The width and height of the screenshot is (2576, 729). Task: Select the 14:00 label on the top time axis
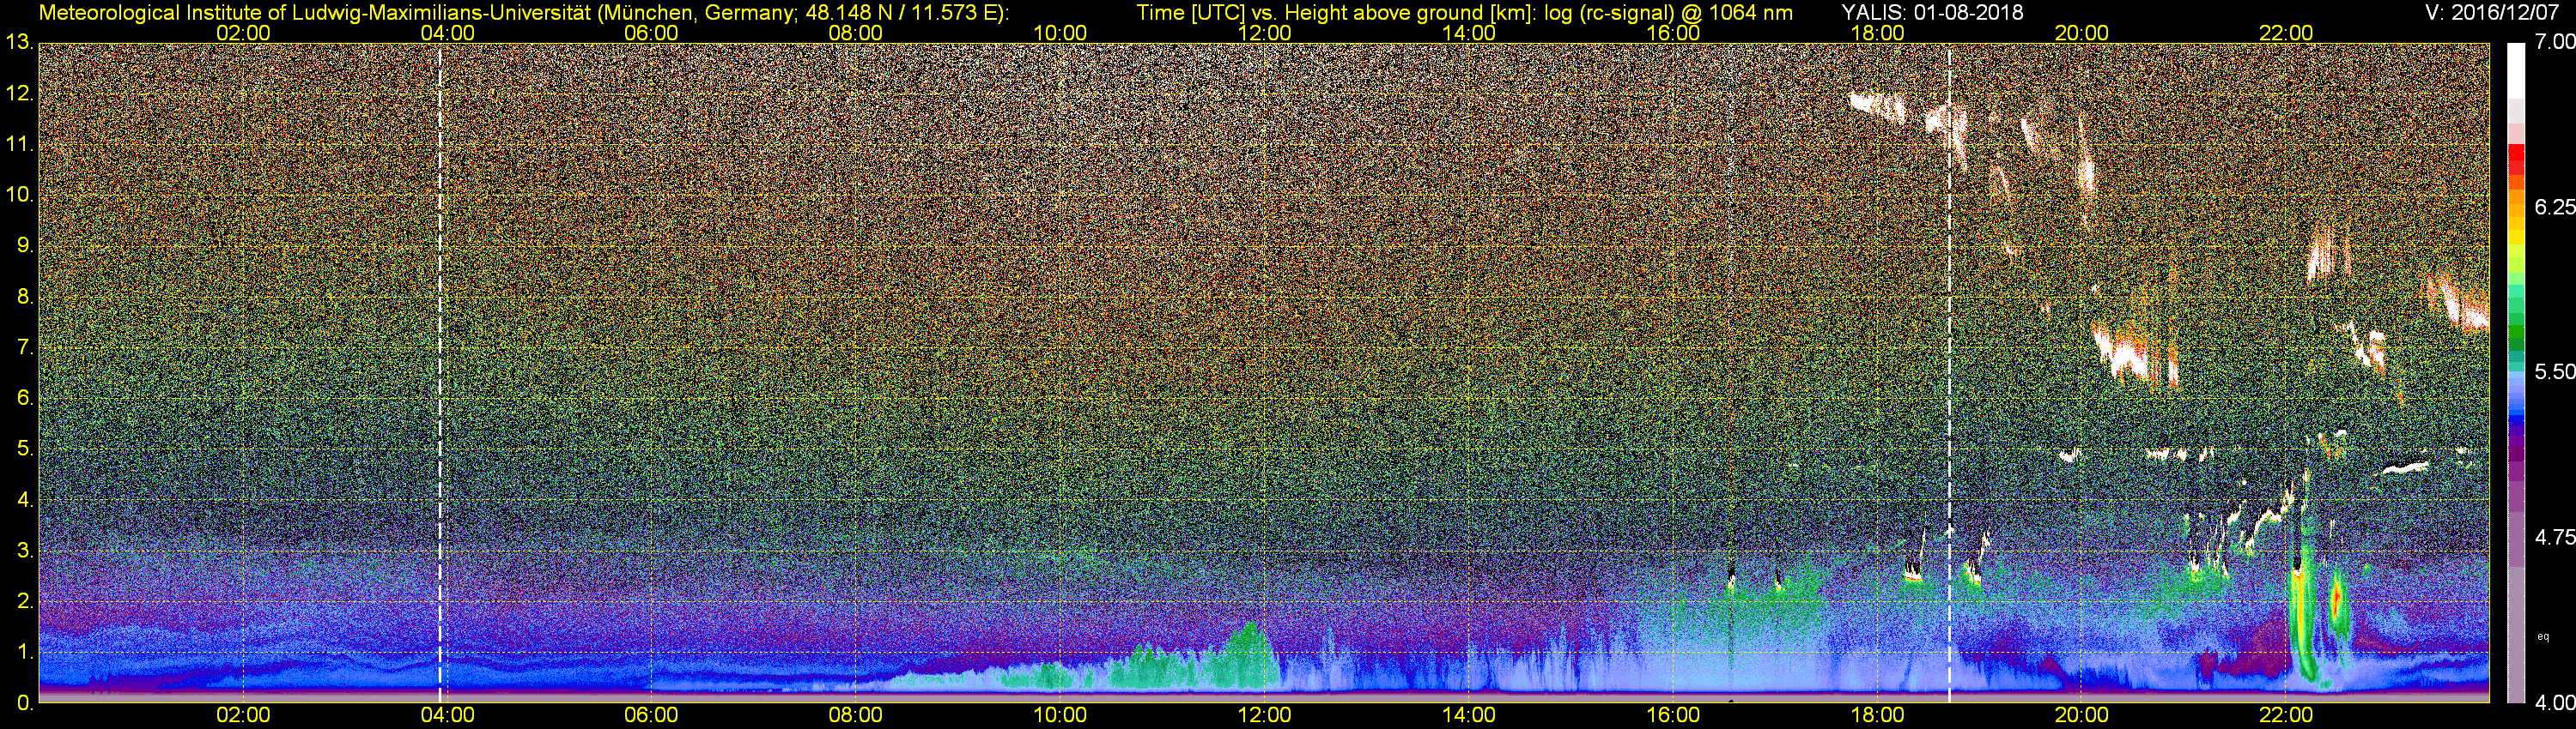[1469, 33]
